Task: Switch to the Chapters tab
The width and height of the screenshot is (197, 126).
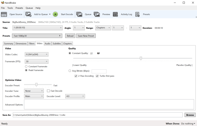Action: 67,43
